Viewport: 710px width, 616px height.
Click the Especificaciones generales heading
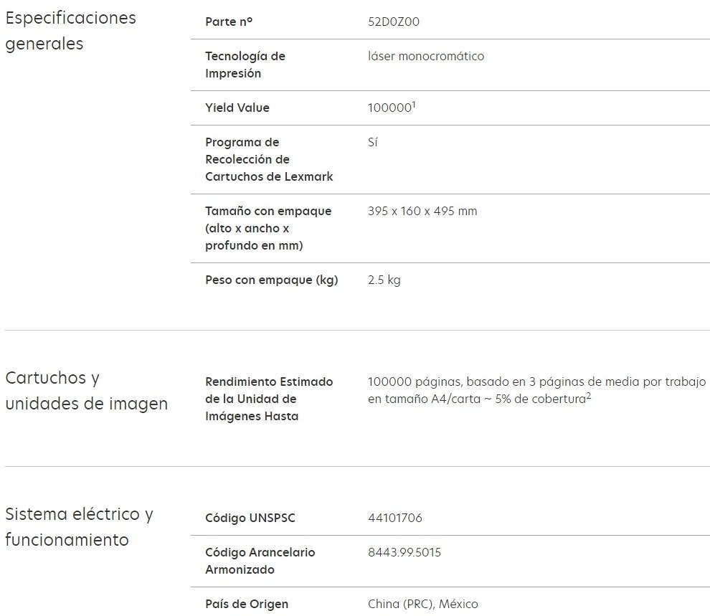[x=70, y=31]
